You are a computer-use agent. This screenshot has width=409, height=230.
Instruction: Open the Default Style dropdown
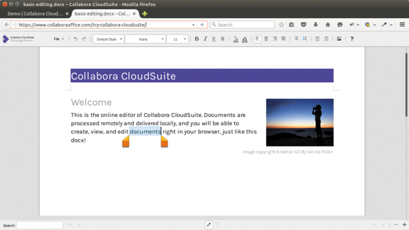(109, 39)
